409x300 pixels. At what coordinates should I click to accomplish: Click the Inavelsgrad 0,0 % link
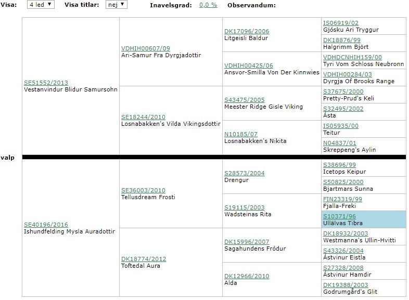click(x=207, y=5)
